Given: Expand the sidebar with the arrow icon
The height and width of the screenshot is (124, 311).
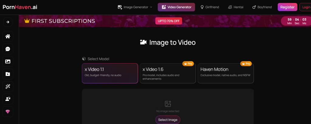Looking at the screenshot, I should click(x=8, y=22).
